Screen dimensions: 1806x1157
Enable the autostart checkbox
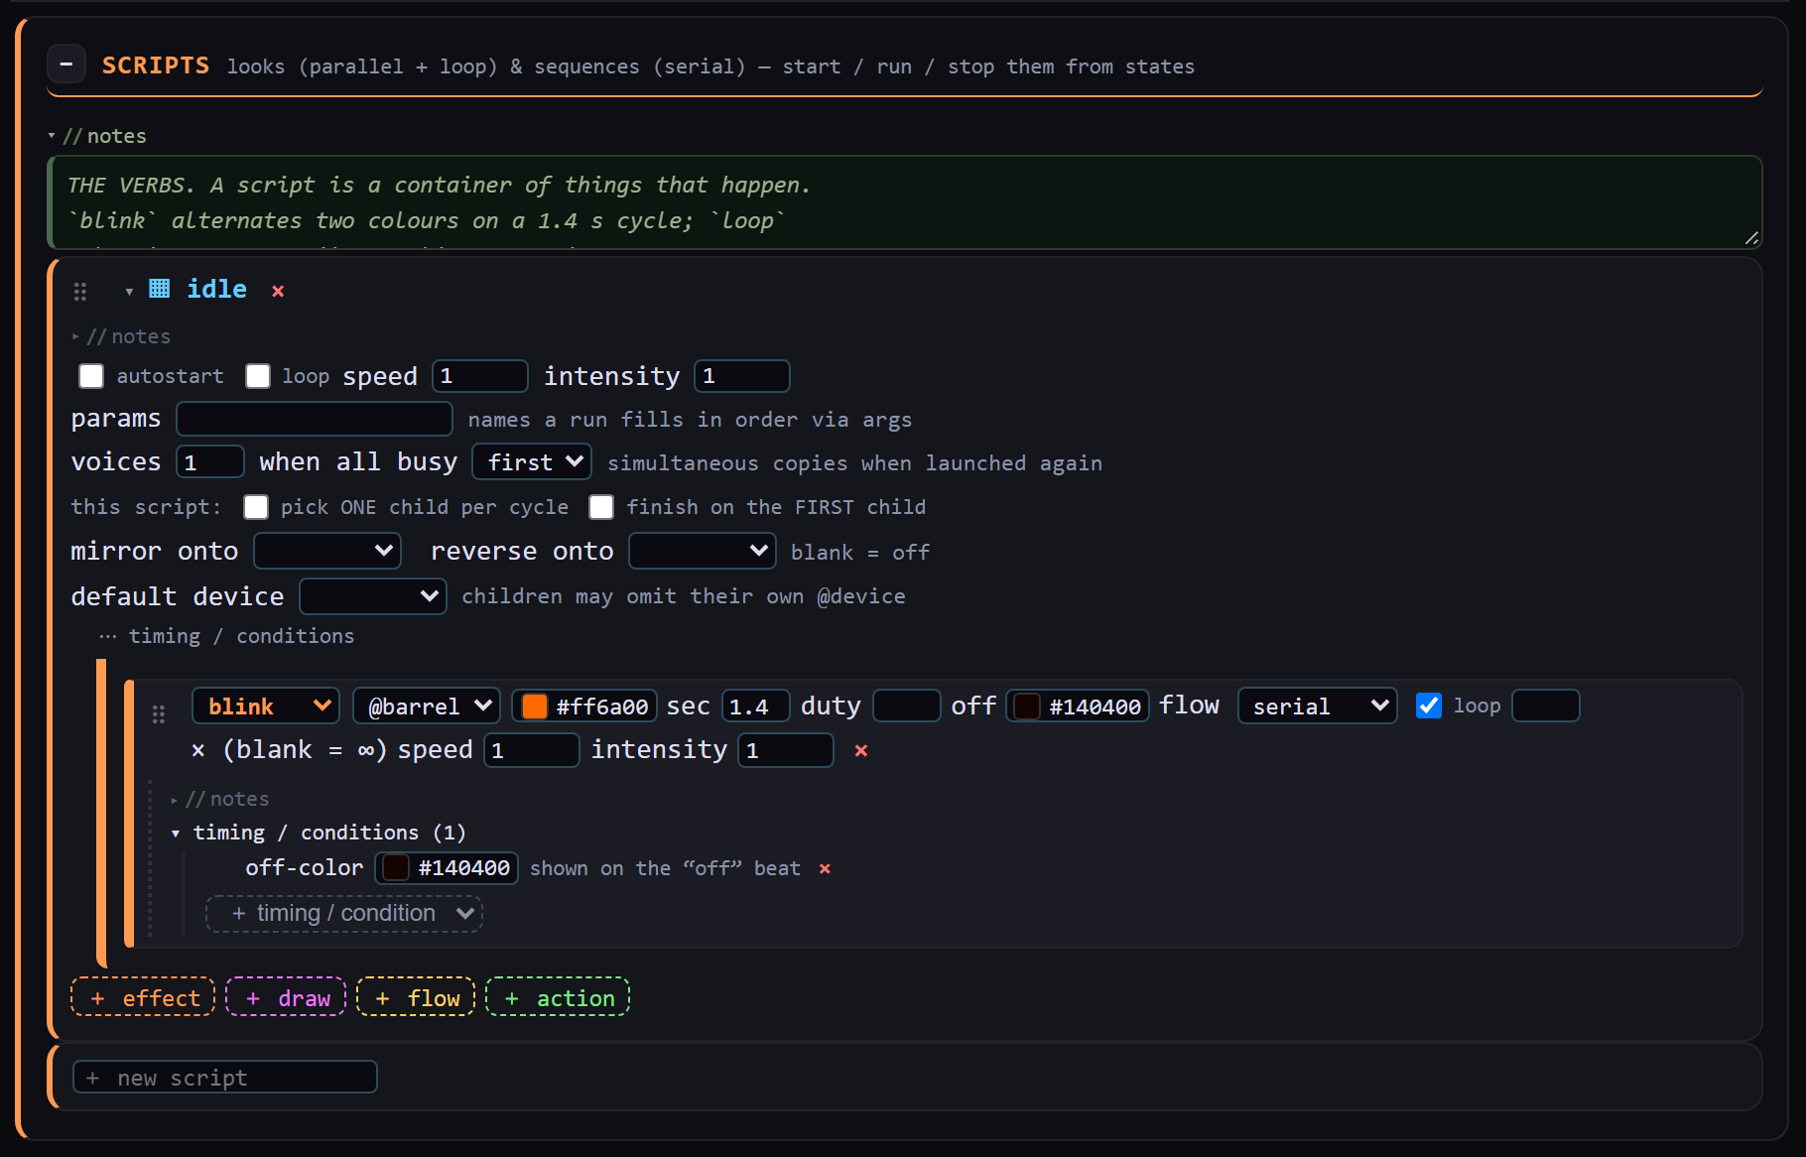(91, 376)
